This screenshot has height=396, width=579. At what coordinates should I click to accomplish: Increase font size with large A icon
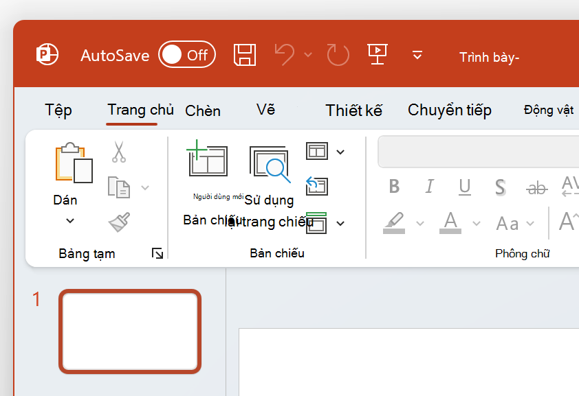point(569,222)
